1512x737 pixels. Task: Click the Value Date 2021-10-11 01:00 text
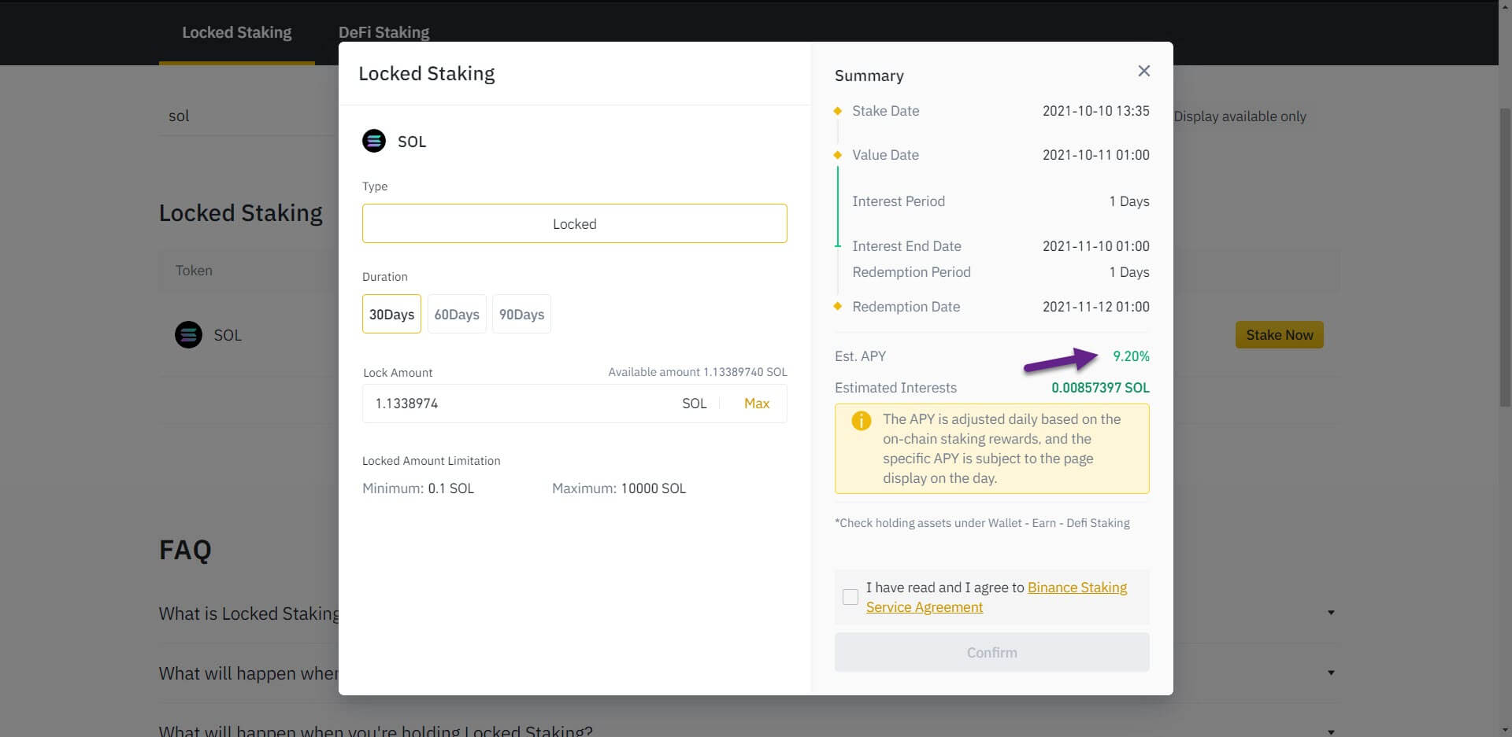pos(1096,155)
